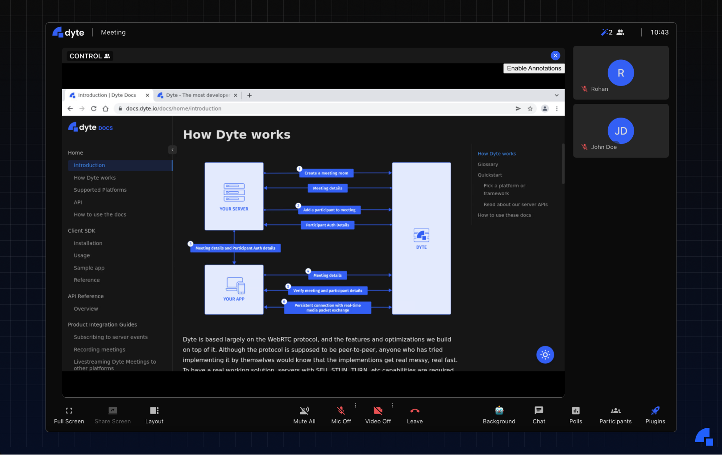
Task: Jump to Glossary in table of contents
Action: coord(488,164)
